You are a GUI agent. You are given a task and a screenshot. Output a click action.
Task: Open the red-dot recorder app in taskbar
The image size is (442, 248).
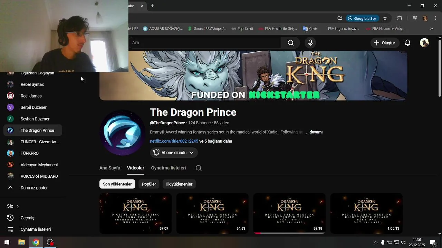tap(50, 242)
